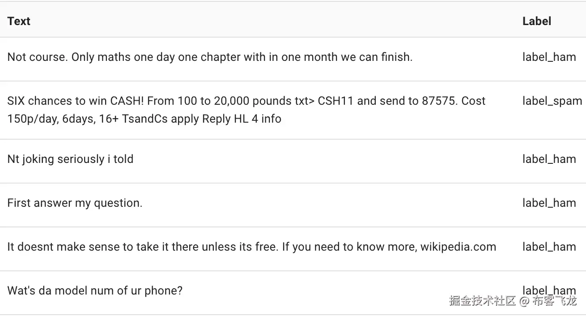This screenshot has height=316, width=586.
Task: Click label_ham in the first data row
Action: tap(549, 57)
